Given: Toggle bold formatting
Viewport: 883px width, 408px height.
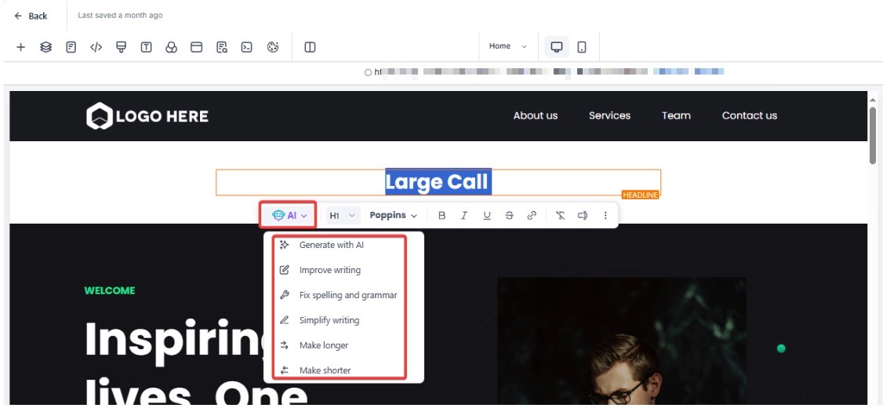Looking at the screenshot, I should pyautogui.click(x=441, y=215).
